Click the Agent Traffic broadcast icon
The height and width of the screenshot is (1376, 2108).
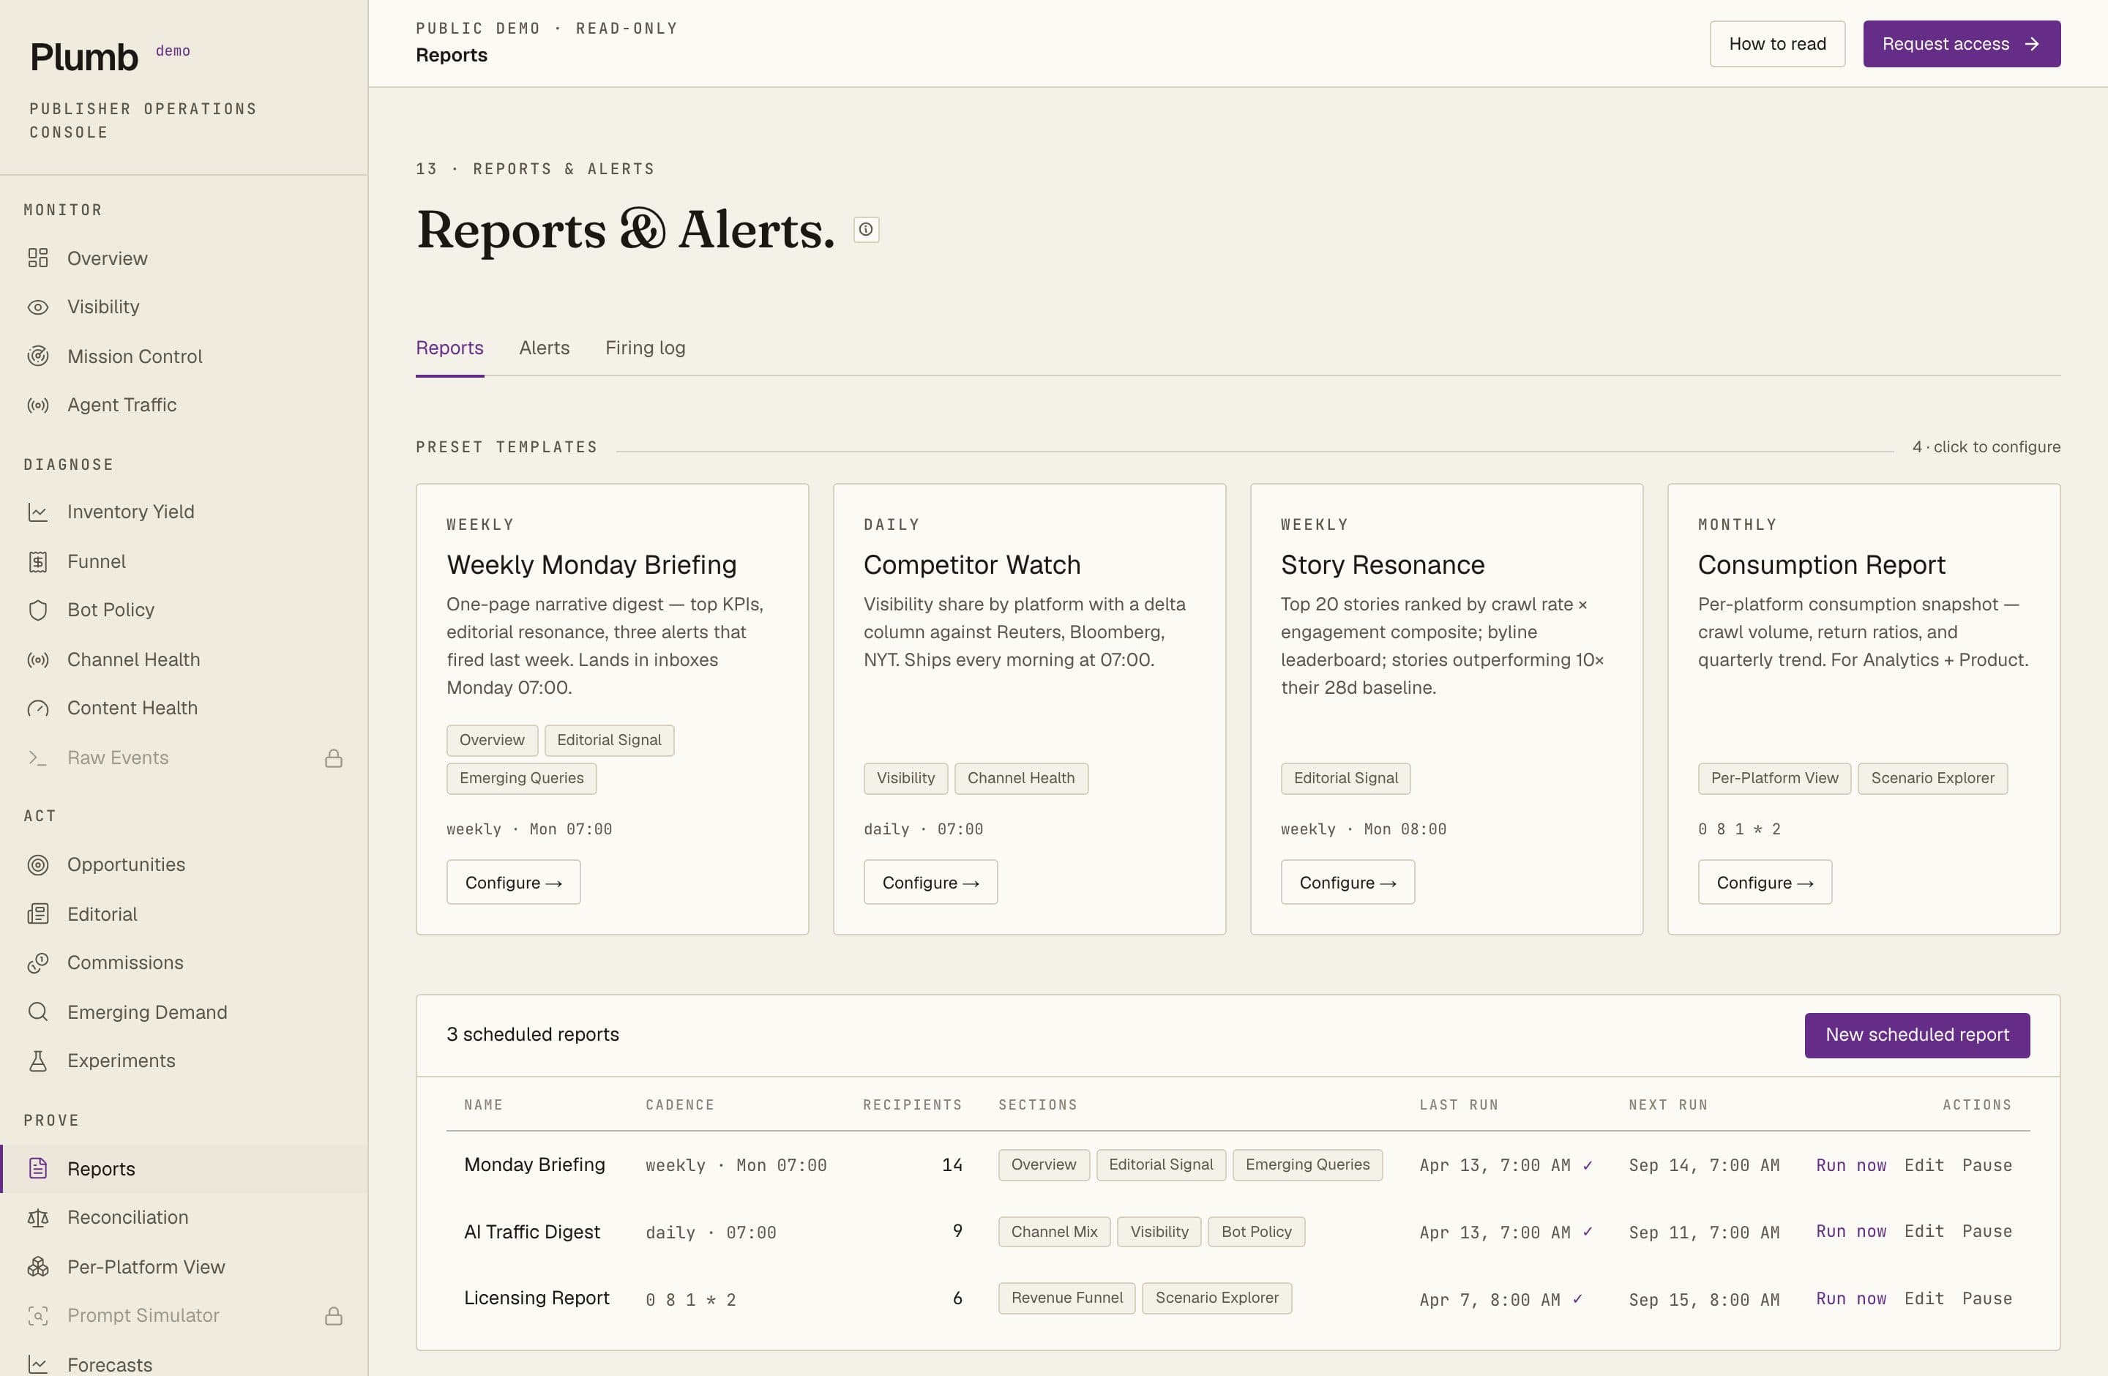(37, 405)
